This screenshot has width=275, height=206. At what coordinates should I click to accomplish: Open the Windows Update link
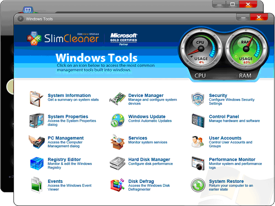tap(147, 117)
